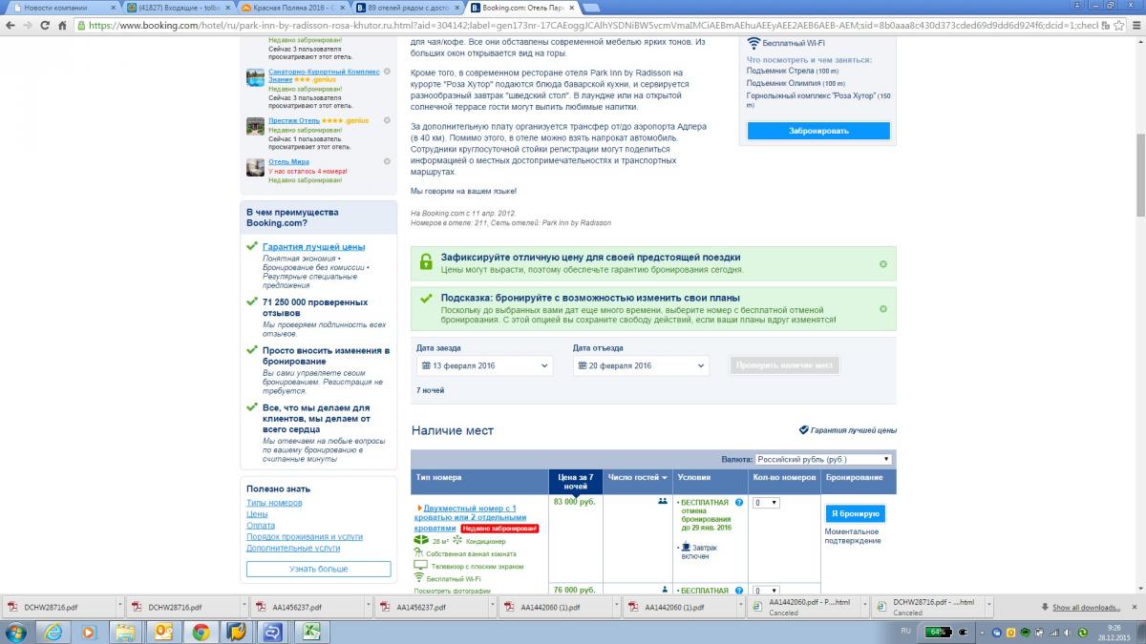
Task: Hide 'Престиж Отель' suggestion with its x
Action: click(387, 121)
